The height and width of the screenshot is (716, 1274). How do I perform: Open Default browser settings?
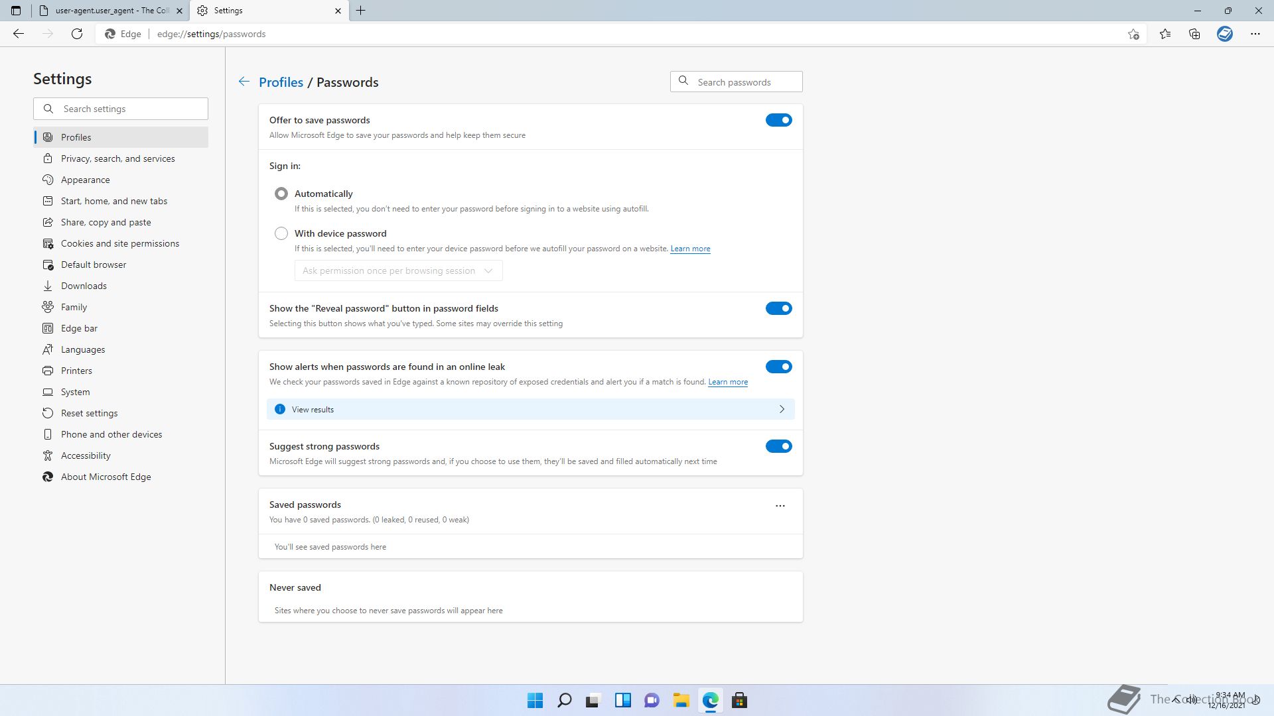pos(121,265)
